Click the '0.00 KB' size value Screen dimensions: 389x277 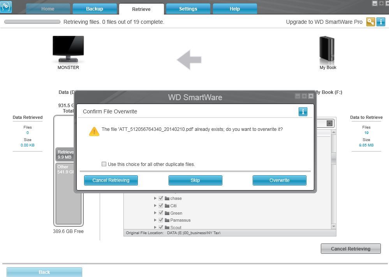28,145
